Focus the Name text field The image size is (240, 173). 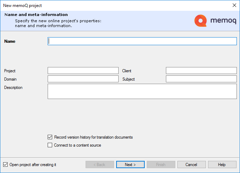point(142,41)
